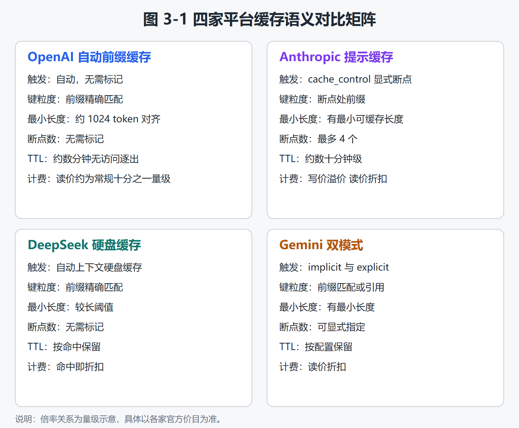Click TTL：按命中保留
The height and width of the screenshot is (428, 519).
[64, 347]
